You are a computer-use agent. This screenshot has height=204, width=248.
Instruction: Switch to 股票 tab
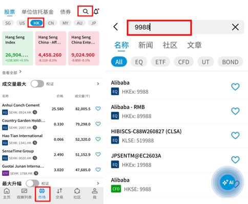click(10, 12)
